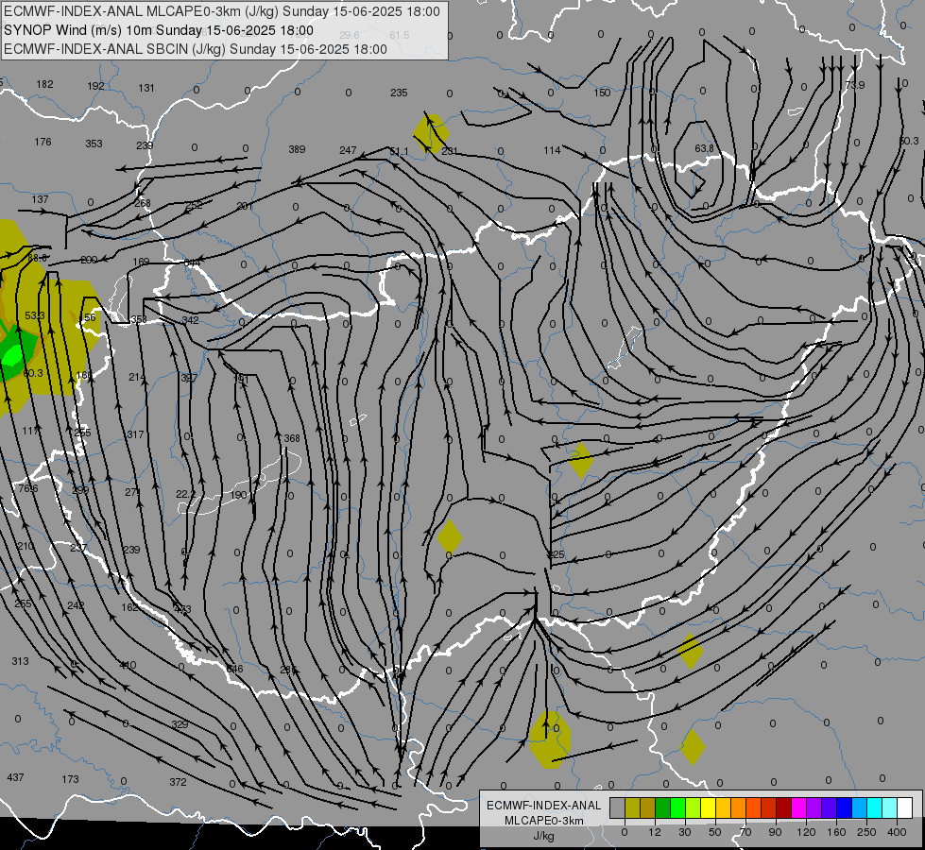Image resolution: width=925 pixels, height=850 pixels.
Task: Click the map value 446
Action: point(234,669)
